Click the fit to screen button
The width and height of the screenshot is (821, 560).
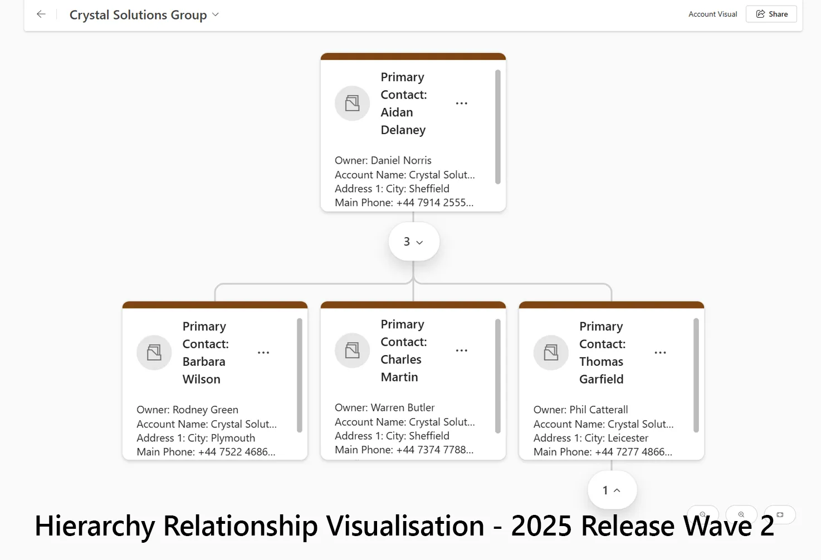click(780, 514)
